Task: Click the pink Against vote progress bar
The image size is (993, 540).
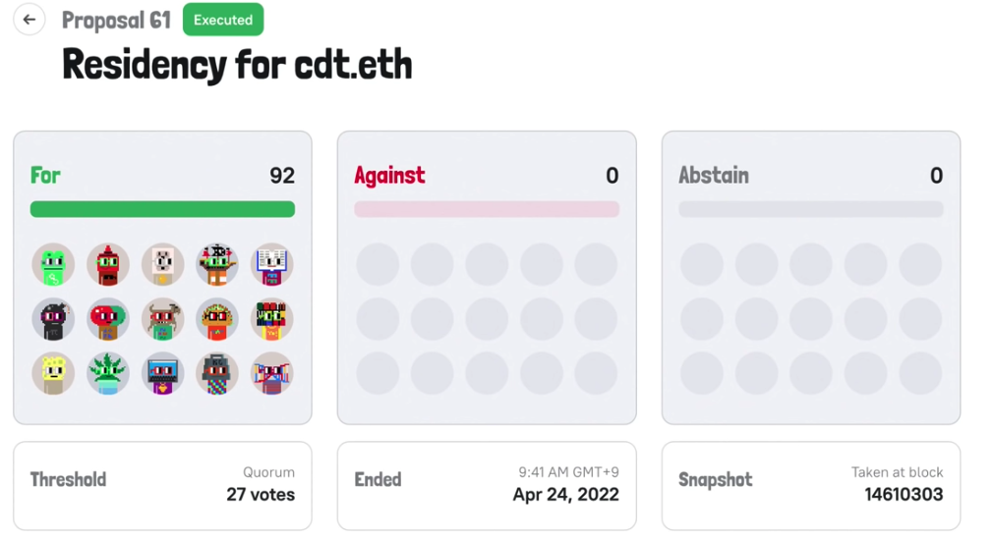Action: pos(487,209)
